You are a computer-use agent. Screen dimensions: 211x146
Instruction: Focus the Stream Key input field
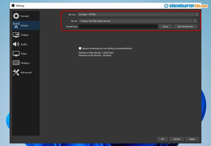click(x=118, y=27)
